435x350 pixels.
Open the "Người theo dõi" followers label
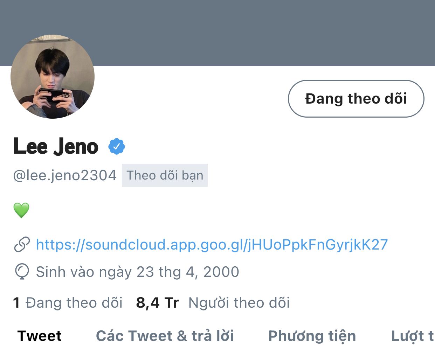pyautogui.click(x=239, y=303)
